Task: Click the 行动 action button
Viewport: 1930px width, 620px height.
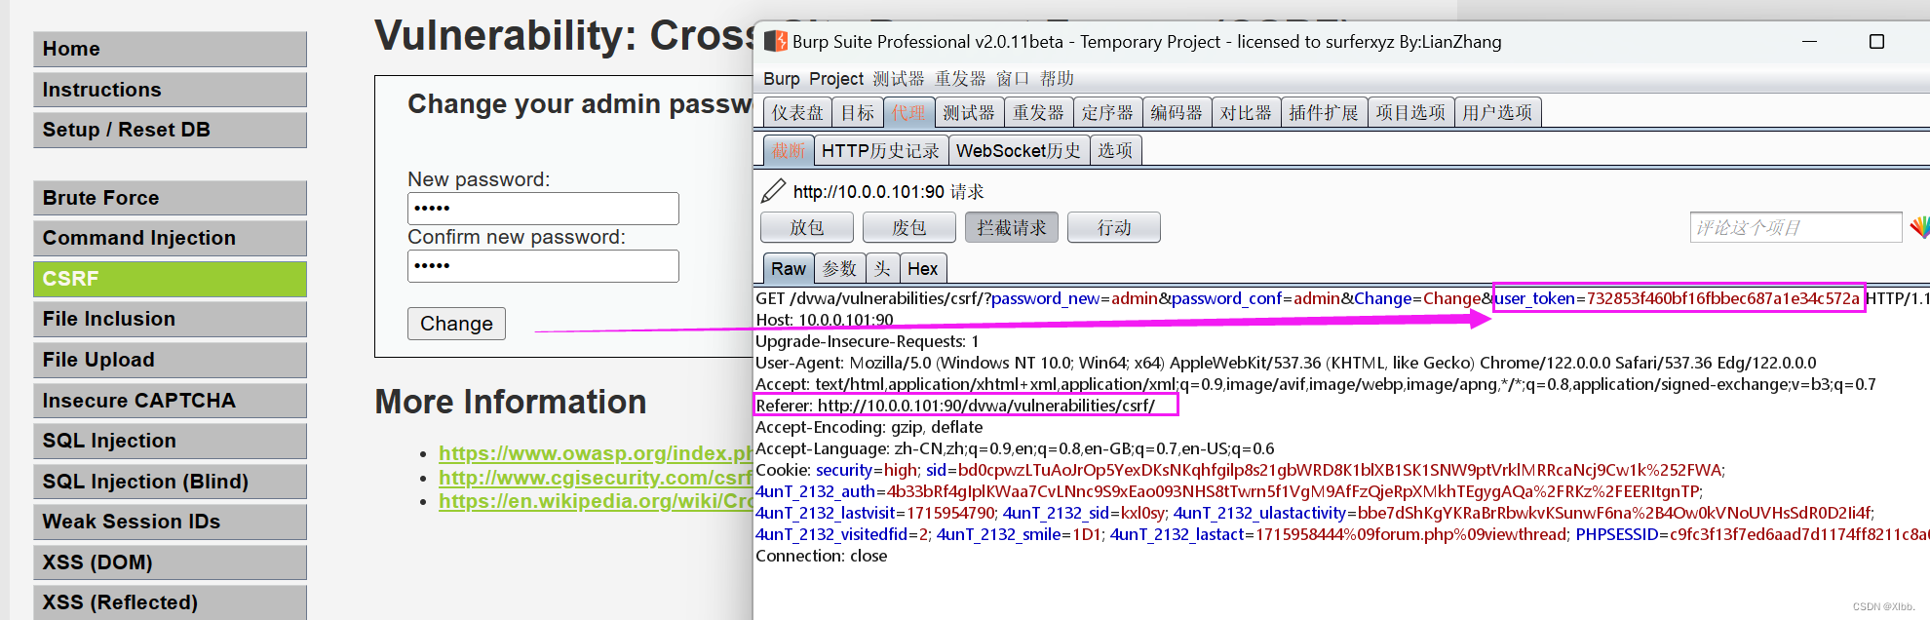Action: 1114,227
